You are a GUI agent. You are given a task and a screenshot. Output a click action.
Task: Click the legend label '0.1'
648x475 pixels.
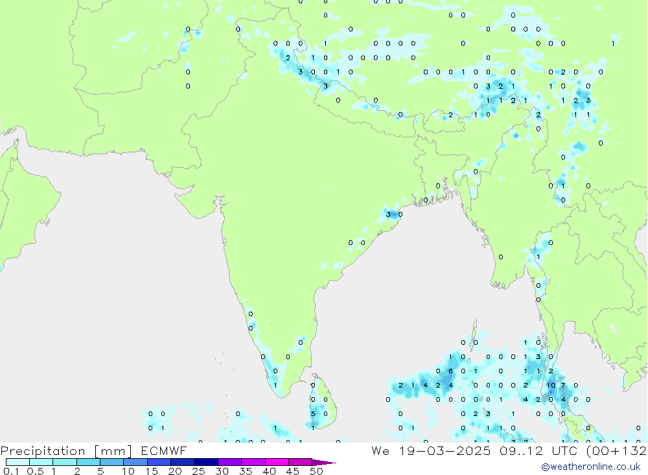point(11,471)
